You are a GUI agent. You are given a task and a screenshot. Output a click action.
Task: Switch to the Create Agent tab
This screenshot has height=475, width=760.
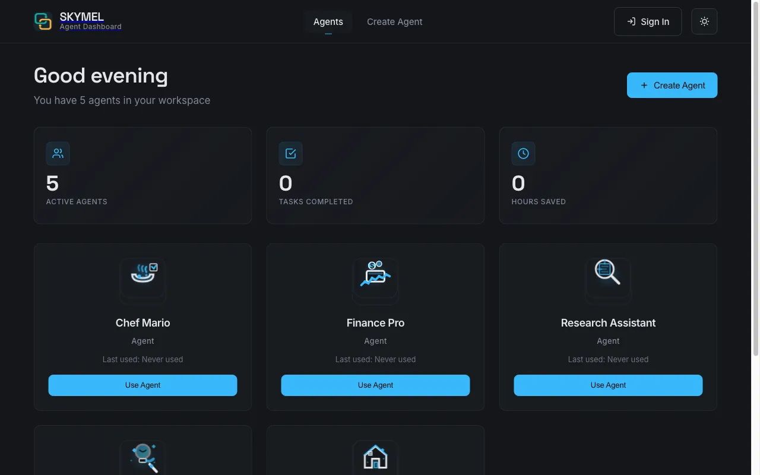coord(395,22)
